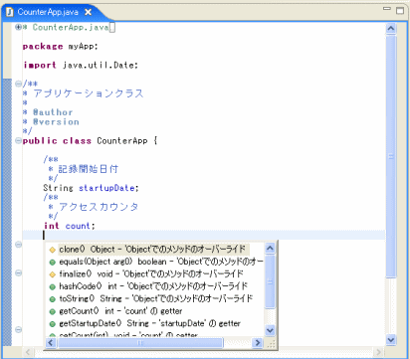Viewport: 410px width, 359px height.
Task: Switch to the CounterApp.java editor tab
Action: pyautogui.click(x=48, y=12)
